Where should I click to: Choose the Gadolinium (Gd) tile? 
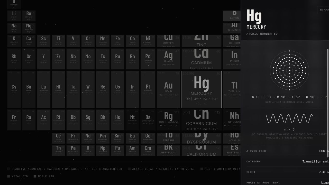[x=148, y=138]
